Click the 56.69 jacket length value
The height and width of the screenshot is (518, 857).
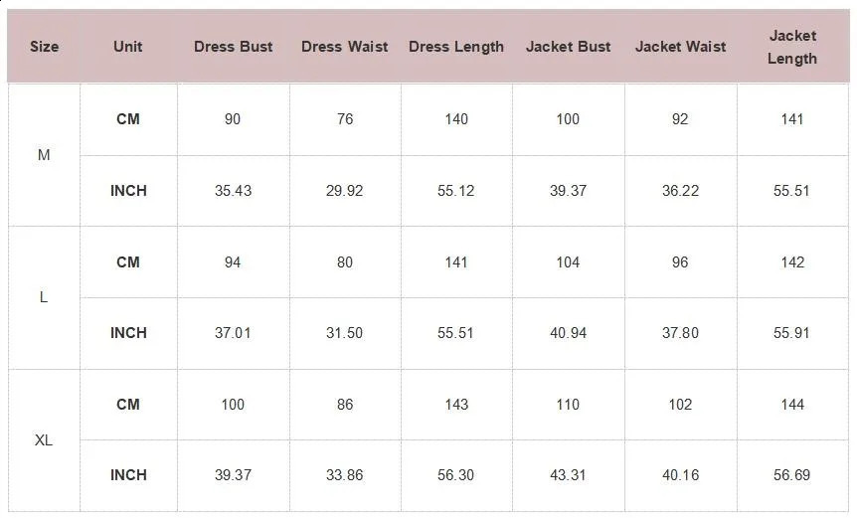coord(792,475)
